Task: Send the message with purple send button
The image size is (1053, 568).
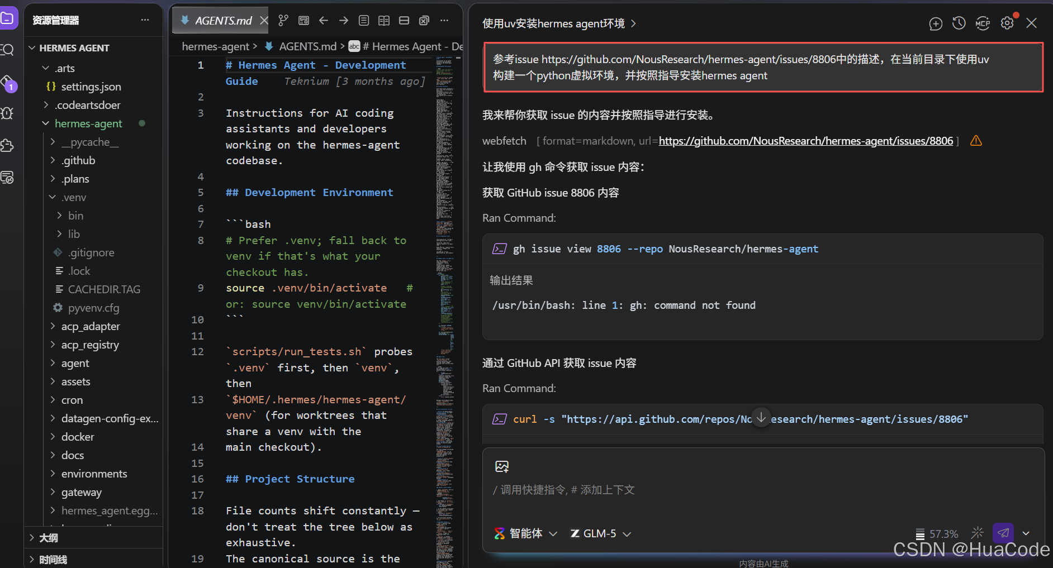Action: coord(1003,533)
